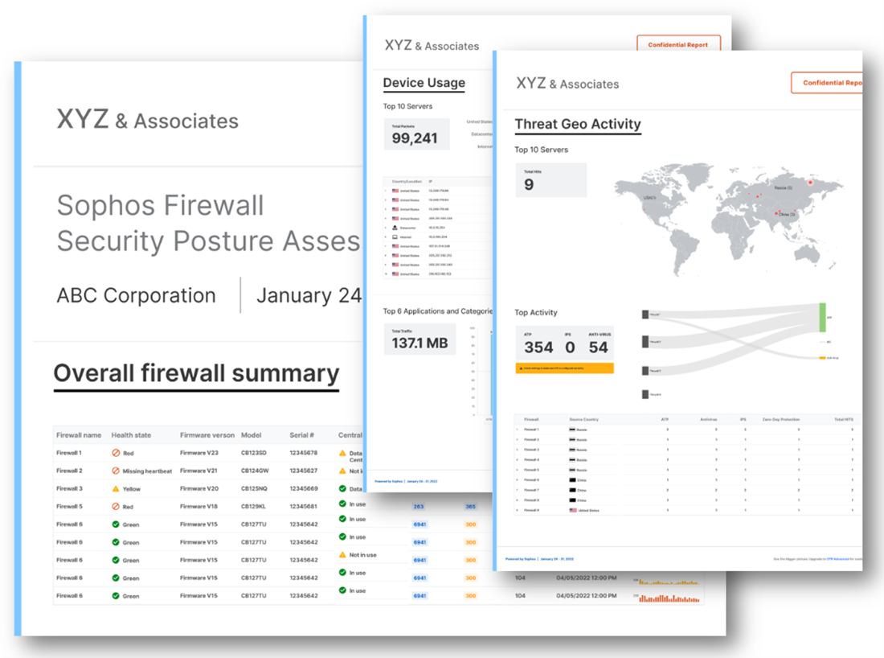This screenshot has width=884, height=658.
Task: Click the Firewall name column header
Action: 79,435
